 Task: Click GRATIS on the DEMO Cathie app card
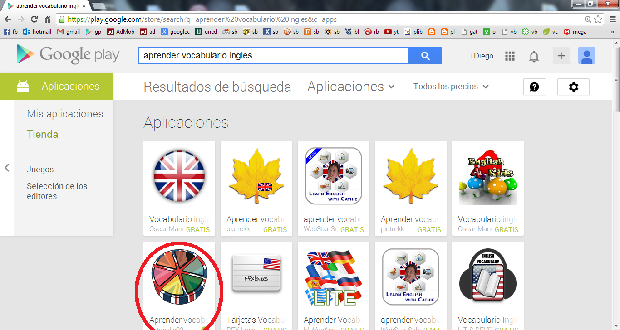pos(352,229)
